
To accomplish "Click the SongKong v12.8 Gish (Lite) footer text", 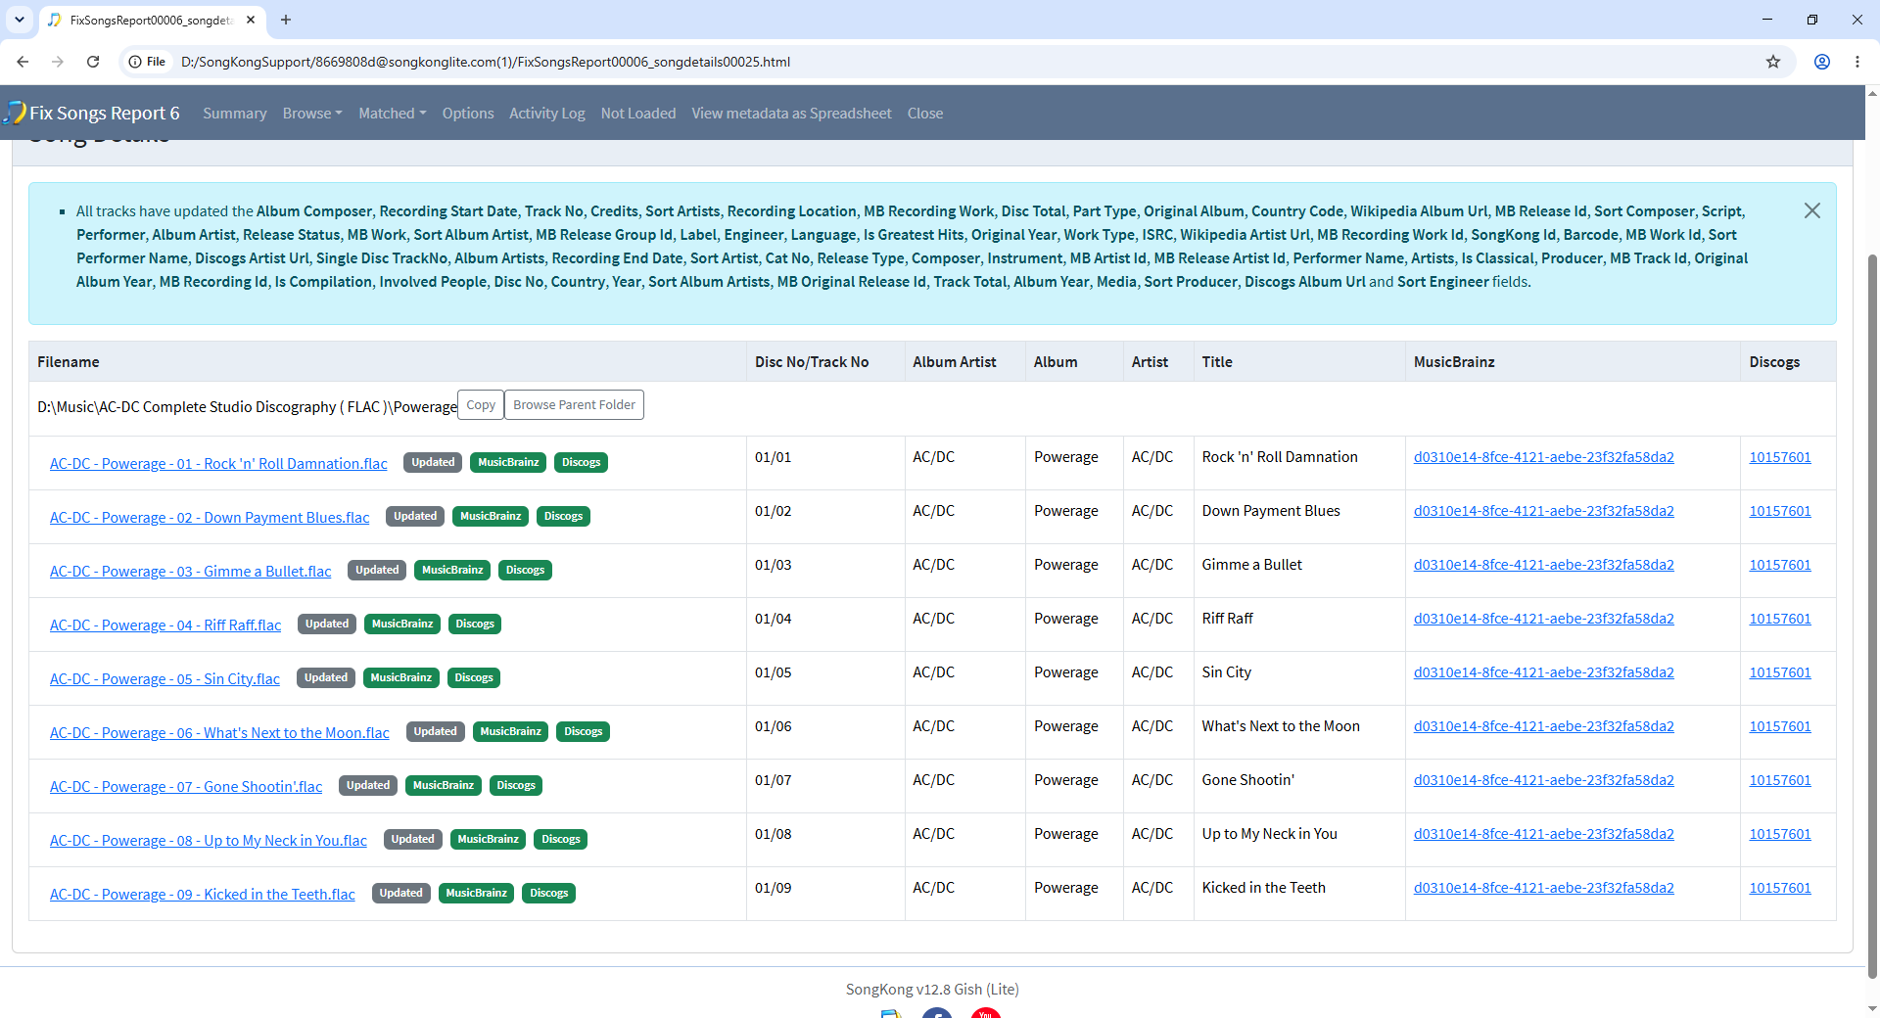I will 932,990.
